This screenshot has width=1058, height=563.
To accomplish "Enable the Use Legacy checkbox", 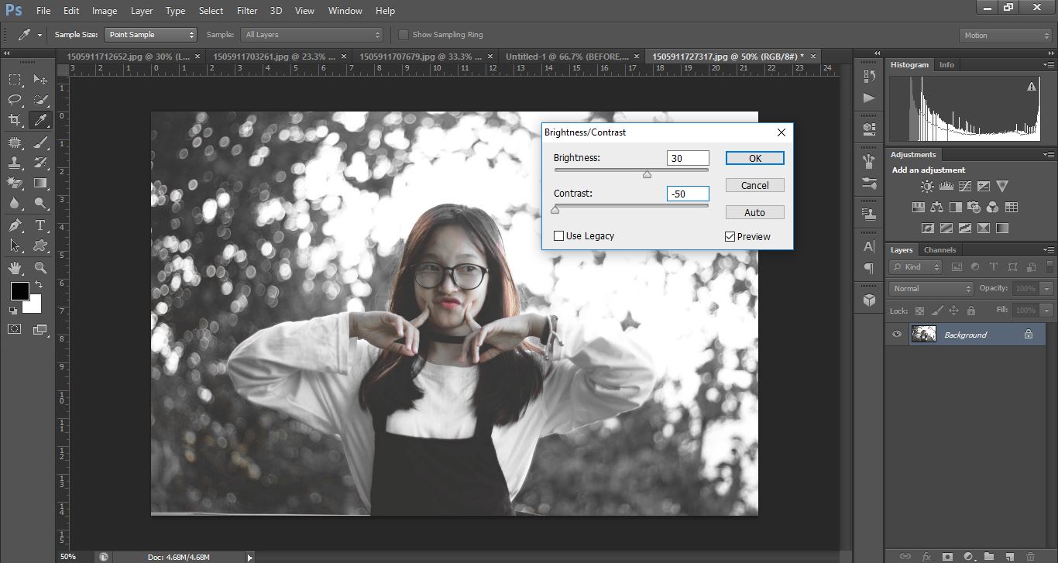I will [x=558, y=236].
